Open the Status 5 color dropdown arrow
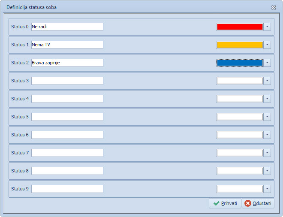The height and width of the screenshot is (217, 283). [x=268, y=117]
